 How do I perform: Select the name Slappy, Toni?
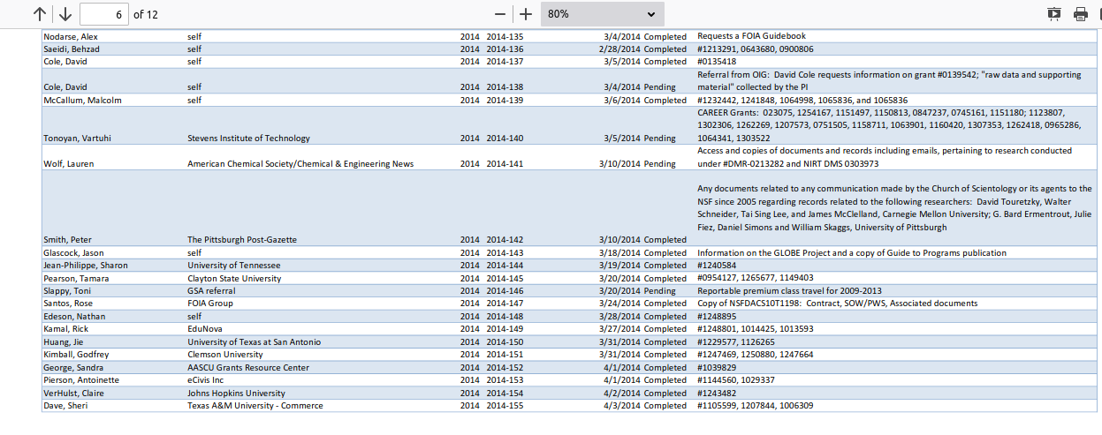pyautogui.click(x=67, y=291)
